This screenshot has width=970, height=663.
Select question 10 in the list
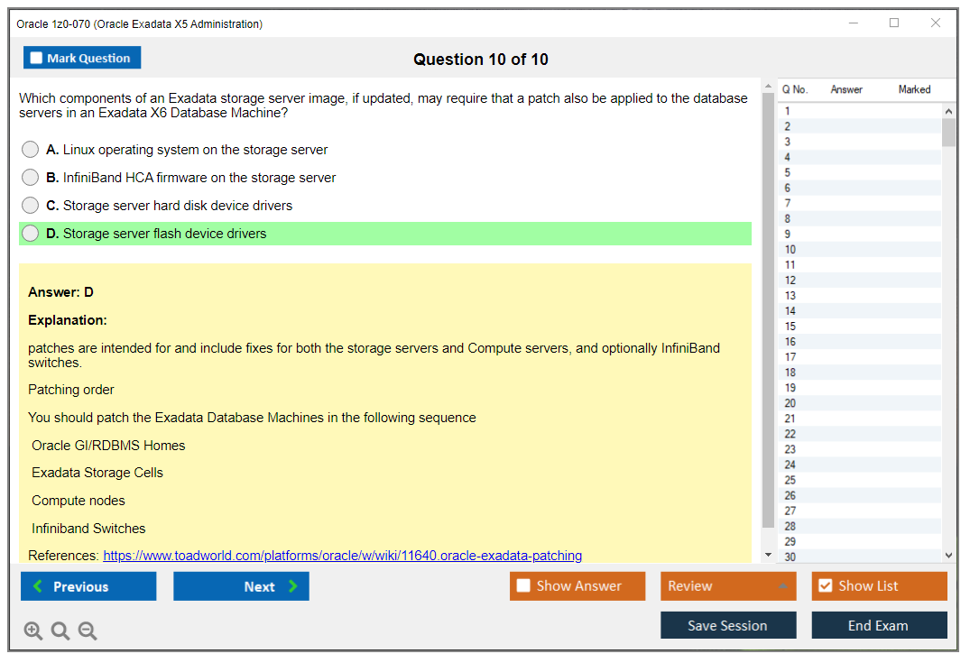click(790, 250)
